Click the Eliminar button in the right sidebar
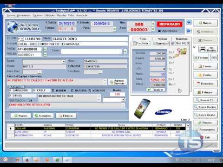The image size is (223, 167). click(205, 40)
